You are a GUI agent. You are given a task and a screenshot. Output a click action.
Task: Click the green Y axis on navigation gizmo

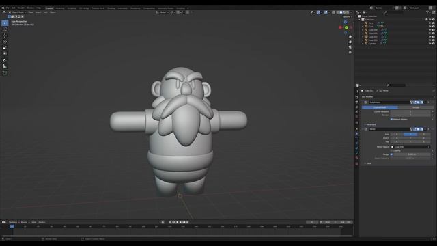(x=346, y=27)
